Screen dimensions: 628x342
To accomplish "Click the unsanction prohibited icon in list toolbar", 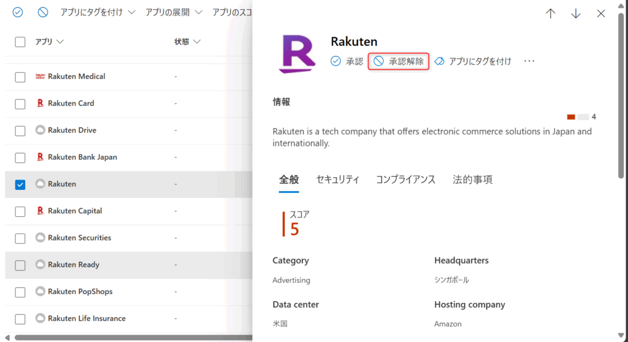I will (x=43, y=12).
